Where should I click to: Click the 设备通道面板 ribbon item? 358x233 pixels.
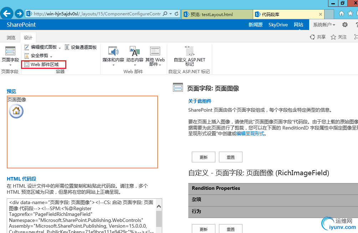(x=81, y=47)
